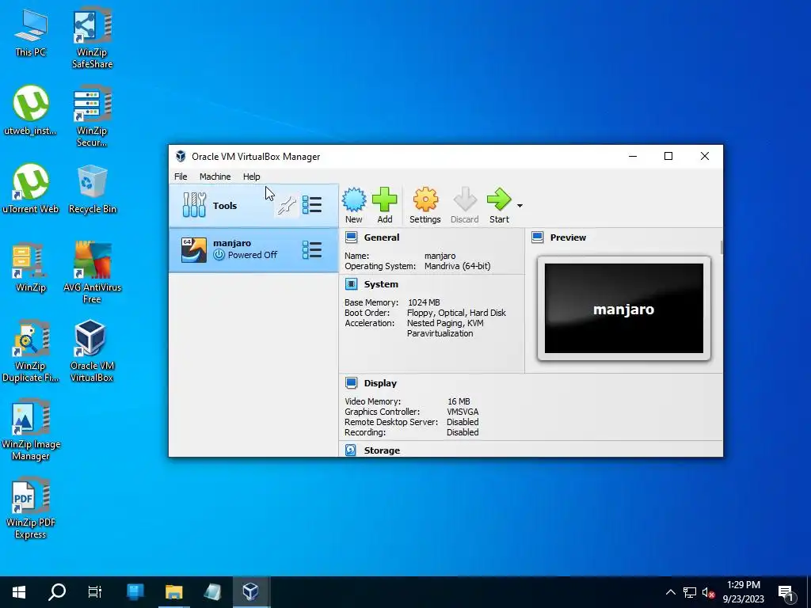Select the manjaro virtual machine entry

(253, 250)
